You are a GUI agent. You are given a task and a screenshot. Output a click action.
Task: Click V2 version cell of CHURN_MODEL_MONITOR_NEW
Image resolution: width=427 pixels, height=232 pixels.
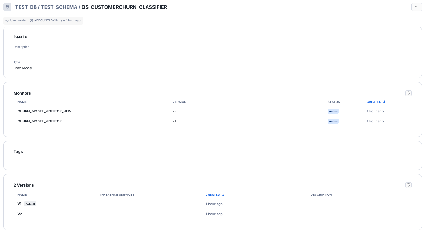tap(174, 111)
